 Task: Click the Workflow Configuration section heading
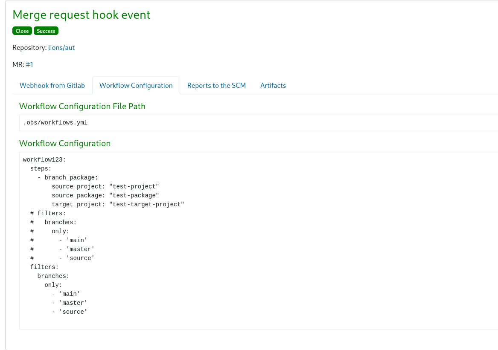[x=65, y=143]
